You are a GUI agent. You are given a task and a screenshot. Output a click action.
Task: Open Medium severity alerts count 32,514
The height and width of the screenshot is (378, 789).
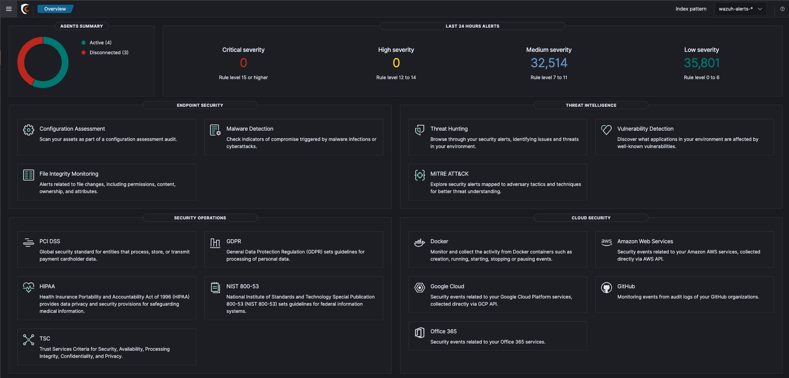point(549,63)
